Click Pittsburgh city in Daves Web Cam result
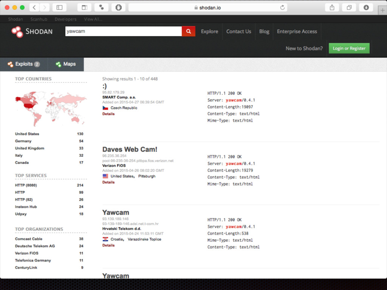This screenshot has width=387, height=290. [x=147, y=176]
